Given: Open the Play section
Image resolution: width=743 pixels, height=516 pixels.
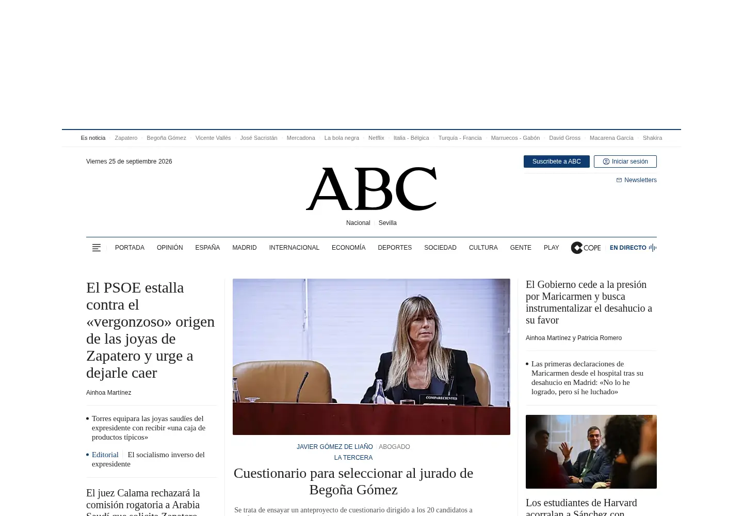Looking at the screenshot, I should [x=551, y=248].
